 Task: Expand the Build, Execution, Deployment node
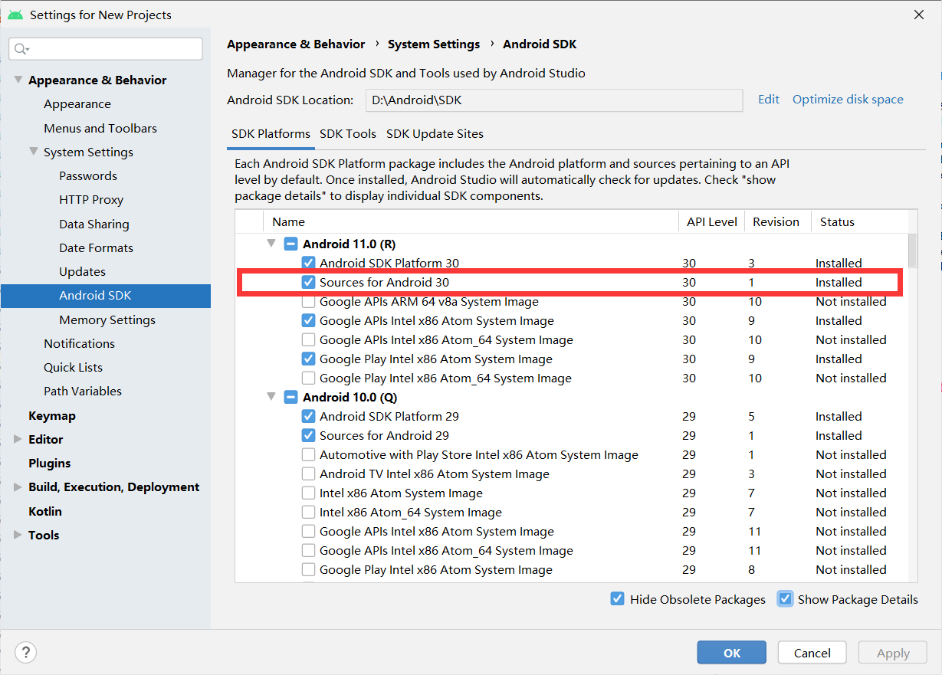18,487
